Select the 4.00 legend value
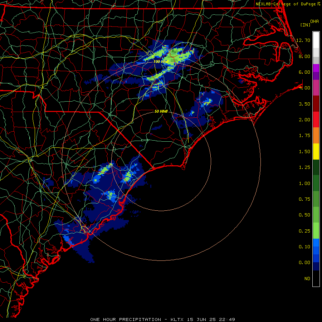 [x=304, y=88]
